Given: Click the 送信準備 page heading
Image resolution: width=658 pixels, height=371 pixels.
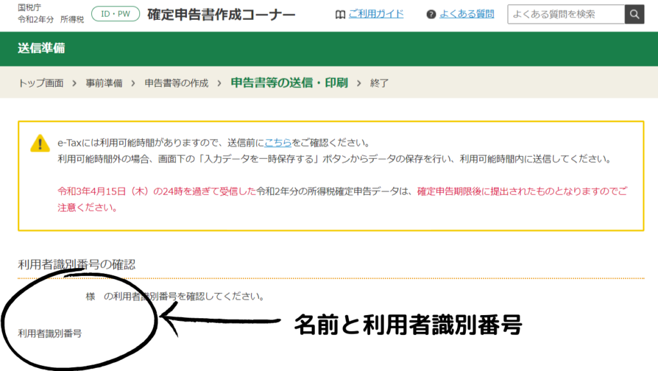Looking at the screenshot, I should (x=41, y=48).
